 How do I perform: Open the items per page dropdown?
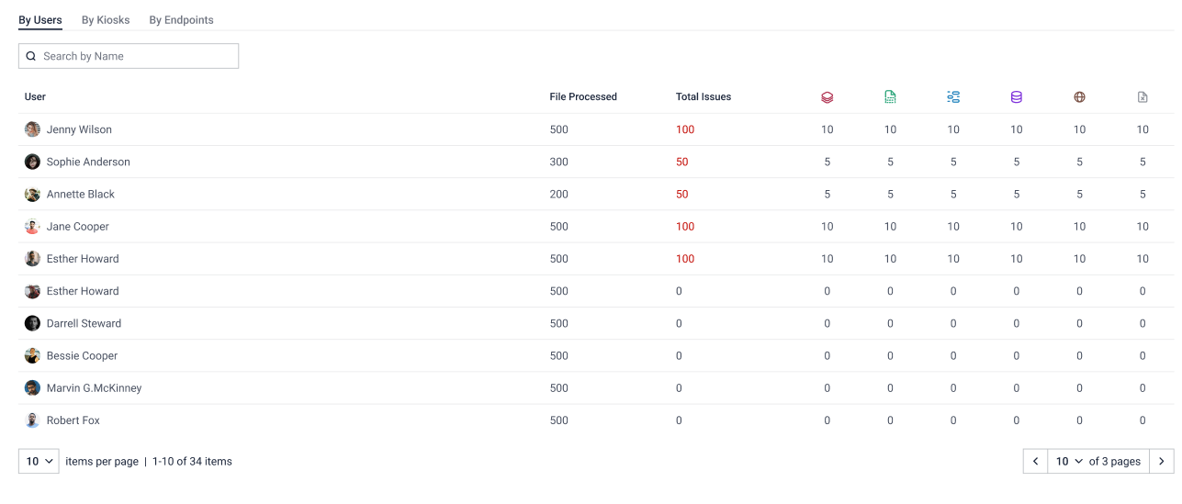click(x=39, y=461)
